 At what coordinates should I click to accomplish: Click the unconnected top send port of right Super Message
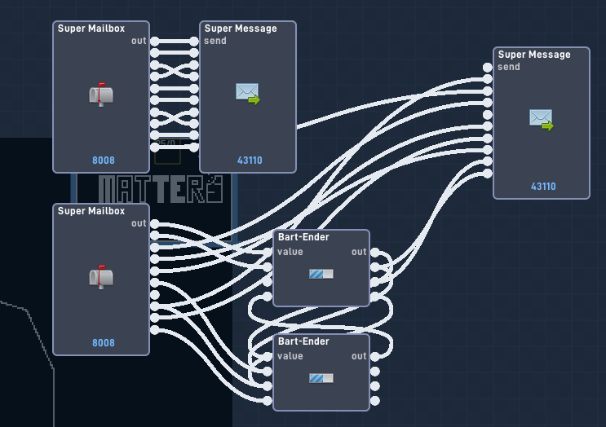tap(488, 67)
